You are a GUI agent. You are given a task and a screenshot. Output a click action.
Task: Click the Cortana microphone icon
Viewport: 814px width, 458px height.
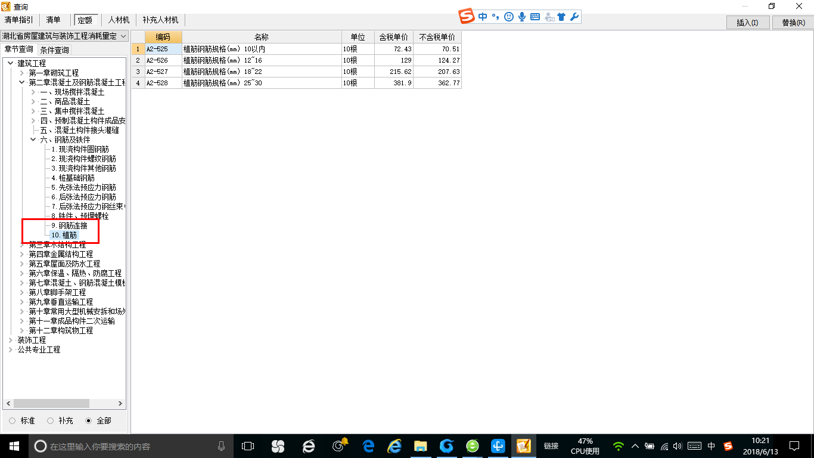[221, 446]
